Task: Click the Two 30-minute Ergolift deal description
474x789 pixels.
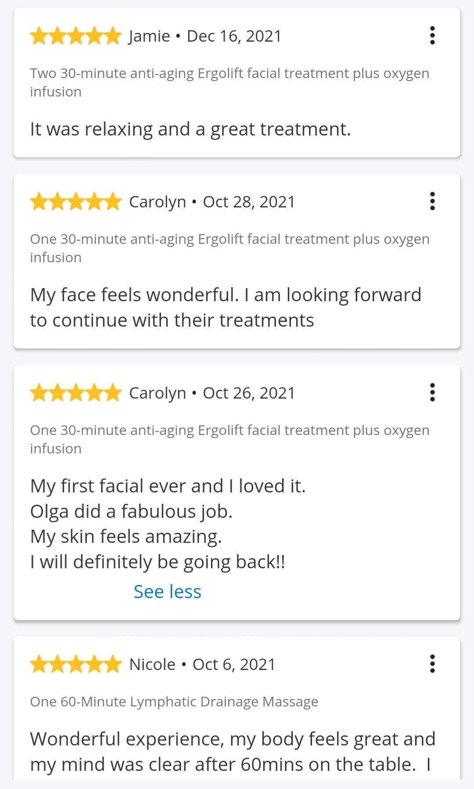Action: pos(230,82)
